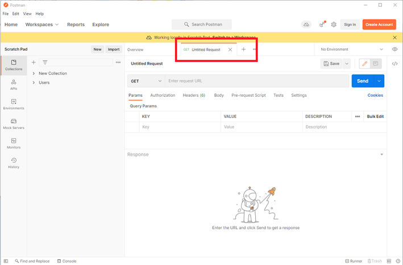Screen dimensions: 403x265
Task: Switch to the comments view icon
Action: [x=376, y=64]
